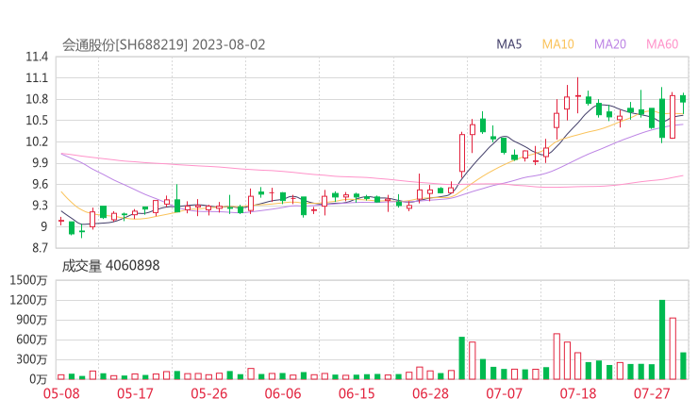Click the 900万 volume axis label
The image size is (698, 415).
(31, 320)
